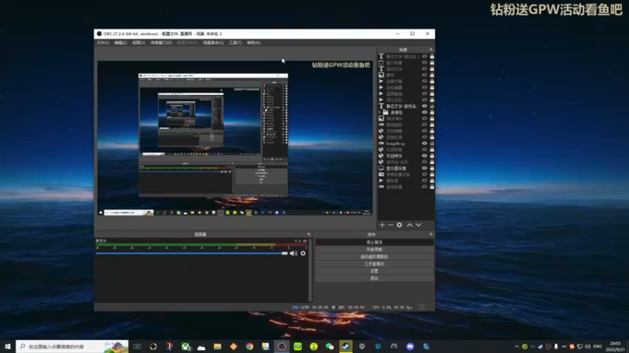Show hidden system tray icons chevron
This screenshot has width=629, height=353.
point(517,347)
